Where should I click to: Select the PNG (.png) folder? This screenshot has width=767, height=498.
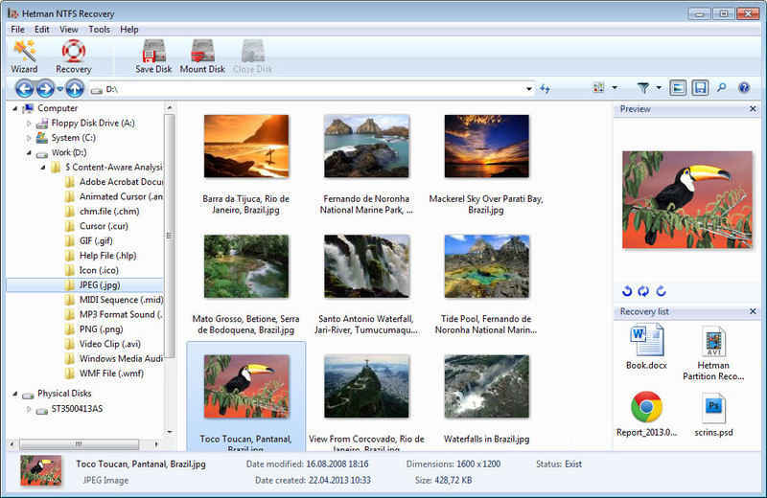pyautogui.click(x=101, y=328)
